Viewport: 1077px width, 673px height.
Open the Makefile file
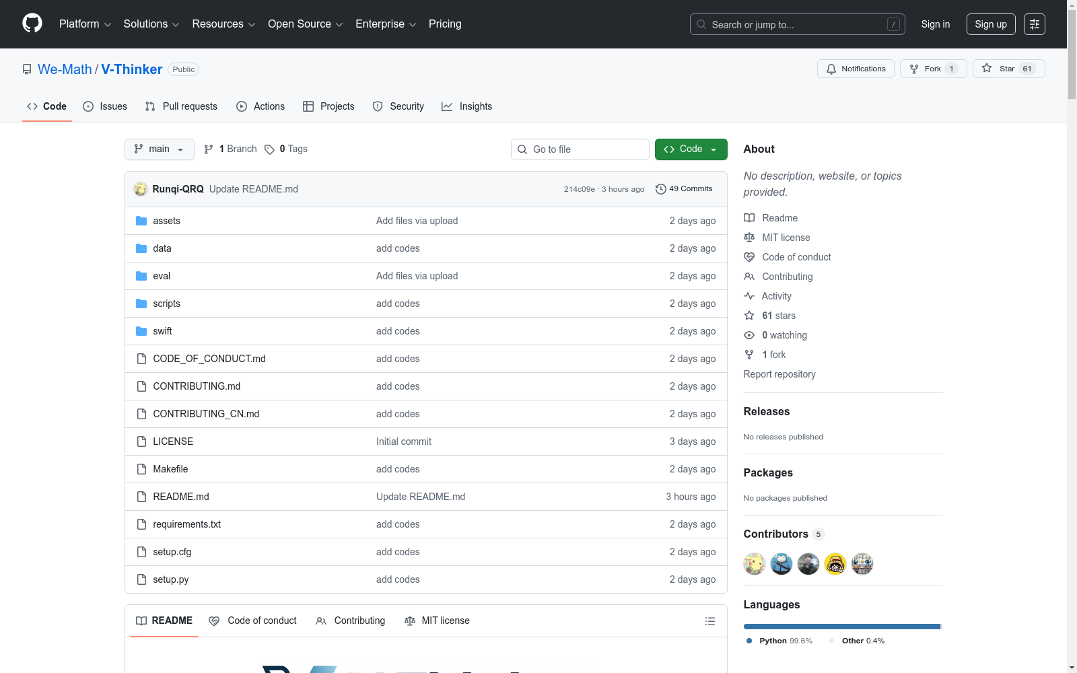click(x=170, y=469)
